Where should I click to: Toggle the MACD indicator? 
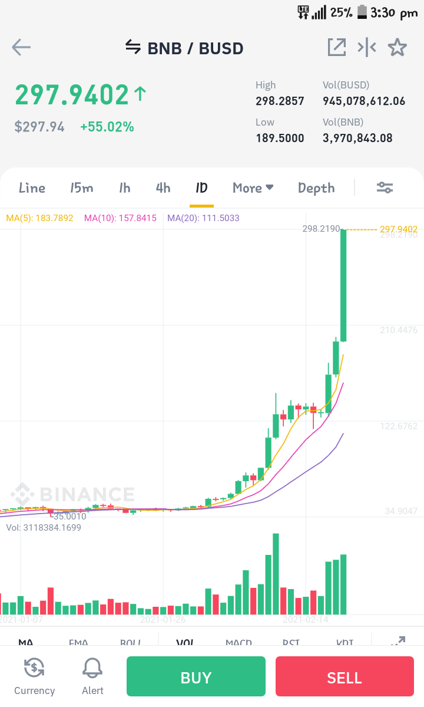click(x=238, y=642)
